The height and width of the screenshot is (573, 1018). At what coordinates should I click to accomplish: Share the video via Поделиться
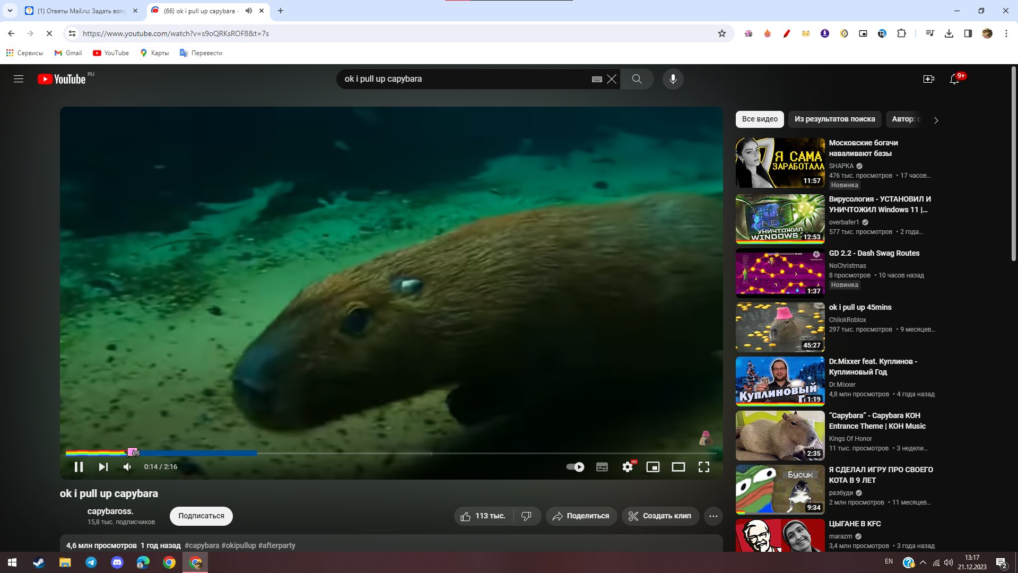(581, 516)
